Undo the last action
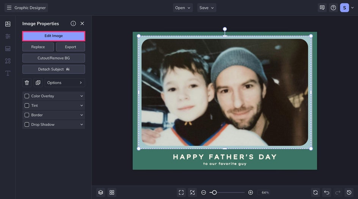This screenshot has width=358, height=199. tap(327, 193)
